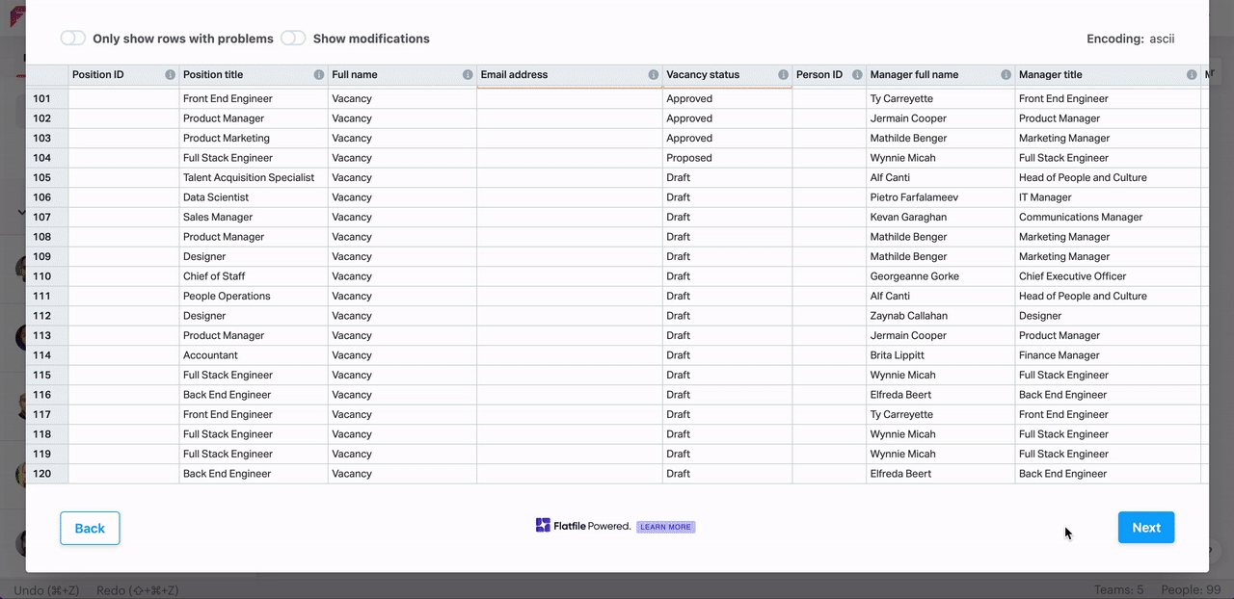Click info icon beside Manager full name header

(1006, 75)
